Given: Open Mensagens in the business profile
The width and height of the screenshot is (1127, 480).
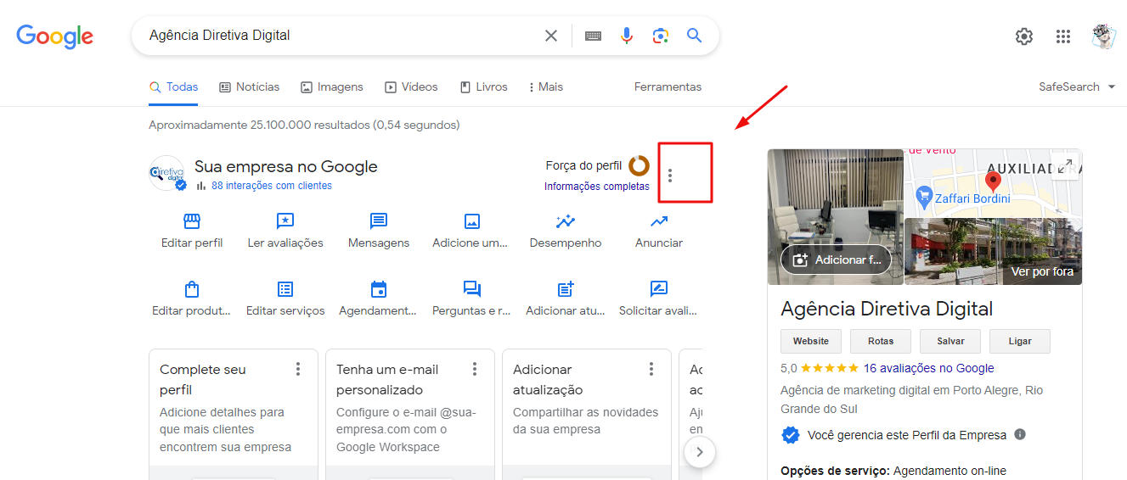Looking at the screenshot, I should click(379, 231).
